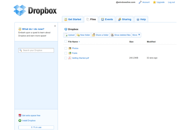Click the gift icon for extra space
This screenshot has width=195, height=130.
(20, 115)
